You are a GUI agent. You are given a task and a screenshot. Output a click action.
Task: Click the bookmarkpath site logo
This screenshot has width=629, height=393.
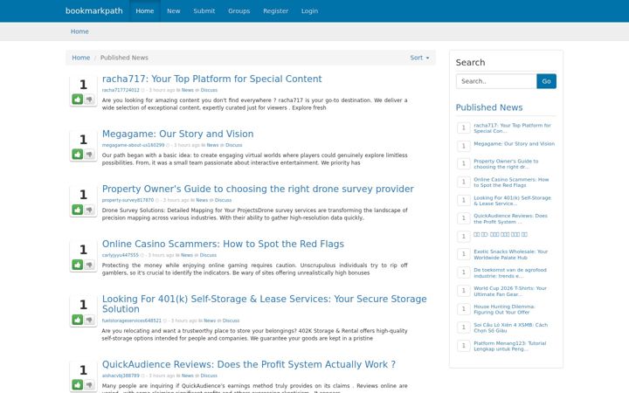pos(93,10)
